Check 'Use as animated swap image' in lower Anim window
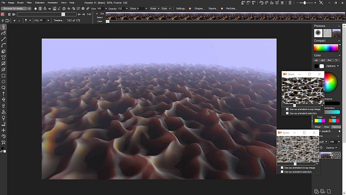 [282, 168]
